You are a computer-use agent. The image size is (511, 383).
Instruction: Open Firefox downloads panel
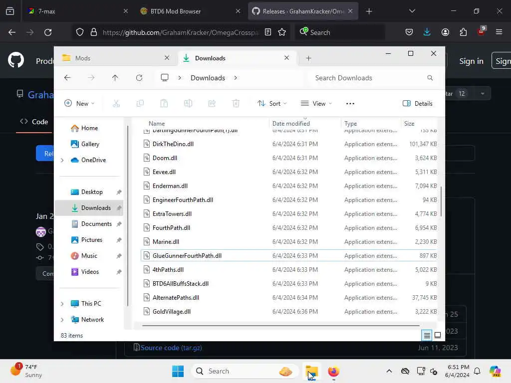(427, 32)
